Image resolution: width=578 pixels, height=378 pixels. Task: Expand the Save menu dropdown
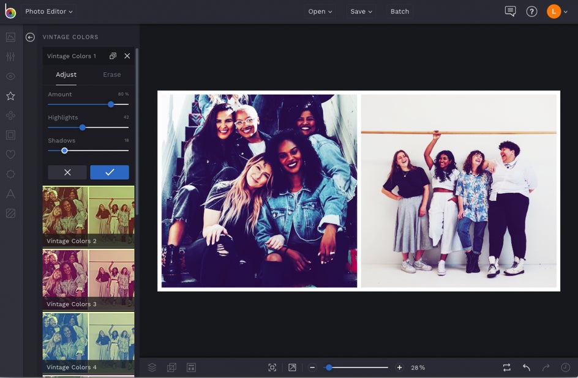pos(361,12)
